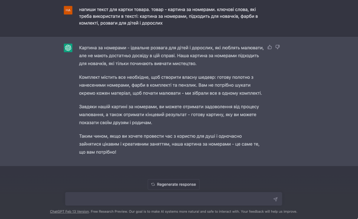Give the response a thumbs down

click(277, 47)
